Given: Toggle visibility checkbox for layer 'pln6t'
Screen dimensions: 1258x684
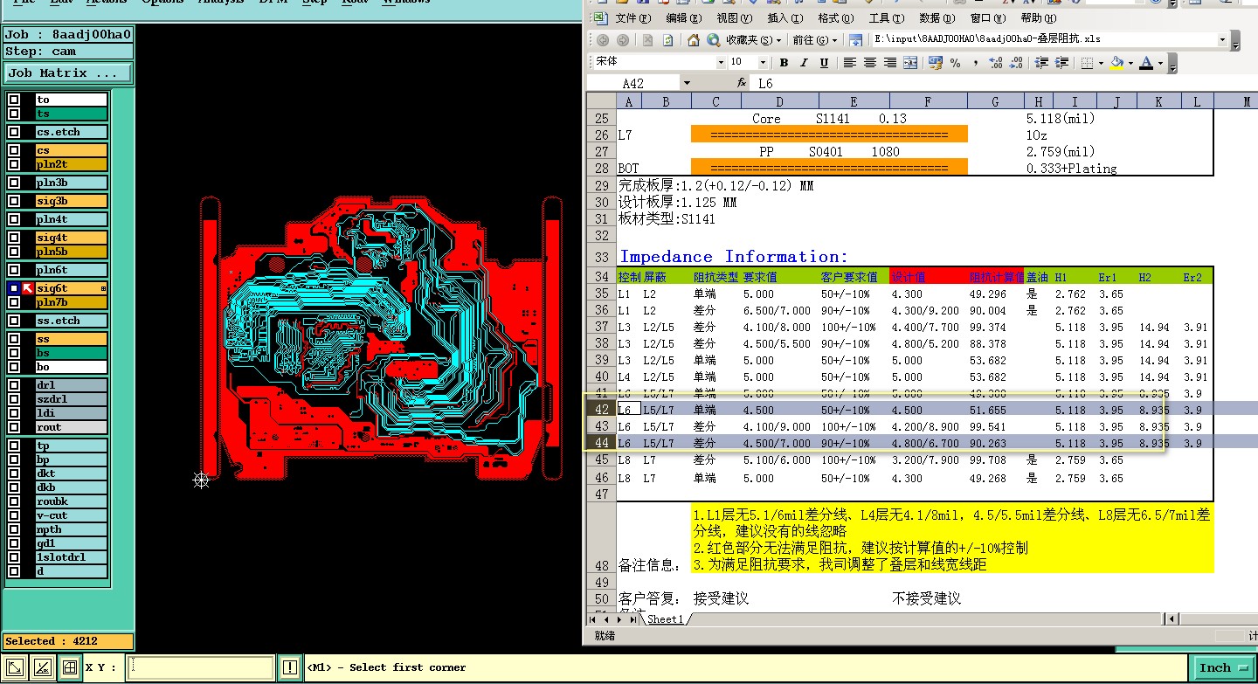Looking at the screenshot, I should (14, 270).
